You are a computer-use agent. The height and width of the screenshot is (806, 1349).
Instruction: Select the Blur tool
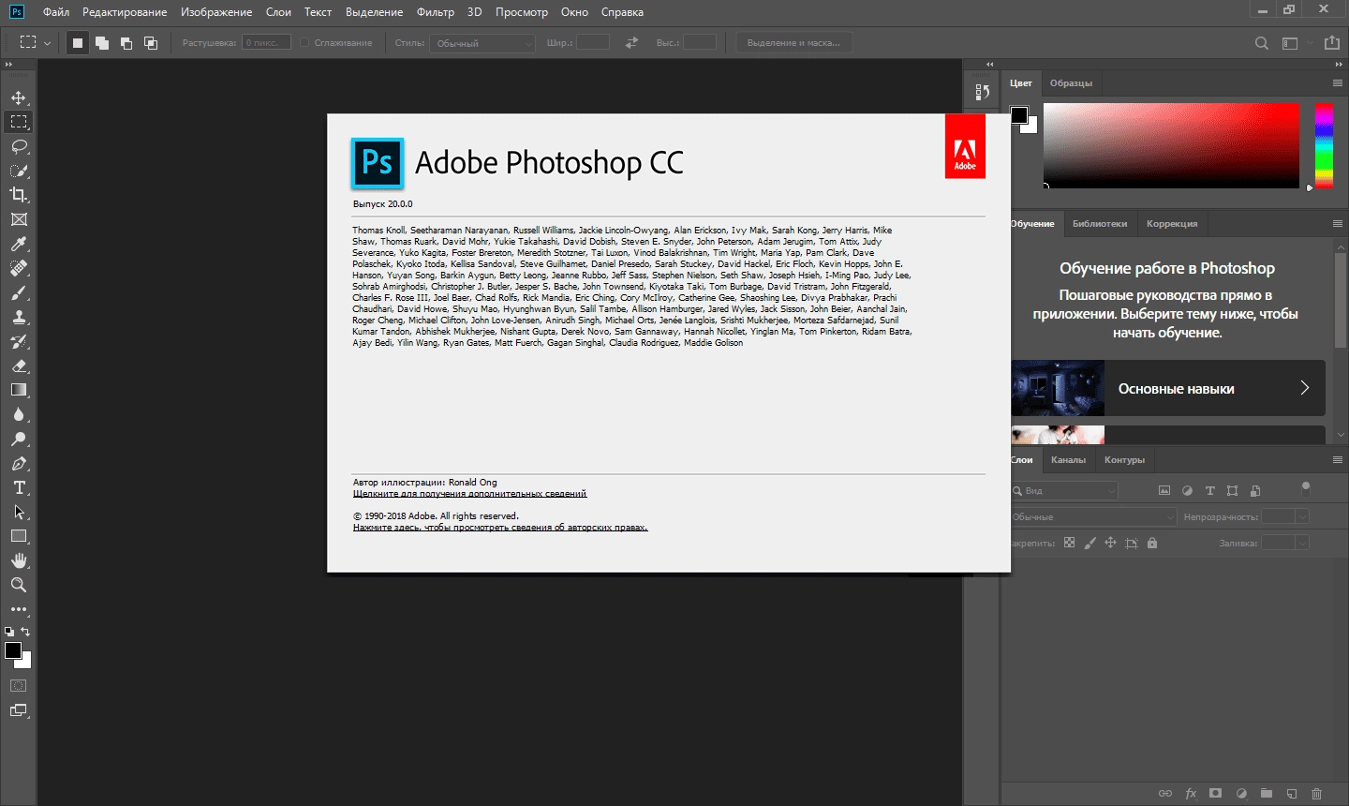coord(19,414)
